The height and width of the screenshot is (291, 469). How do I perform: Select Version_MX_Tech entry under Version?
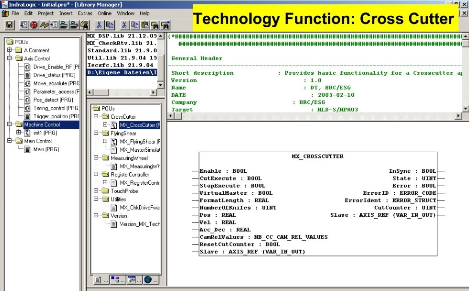tap(140, 224)
